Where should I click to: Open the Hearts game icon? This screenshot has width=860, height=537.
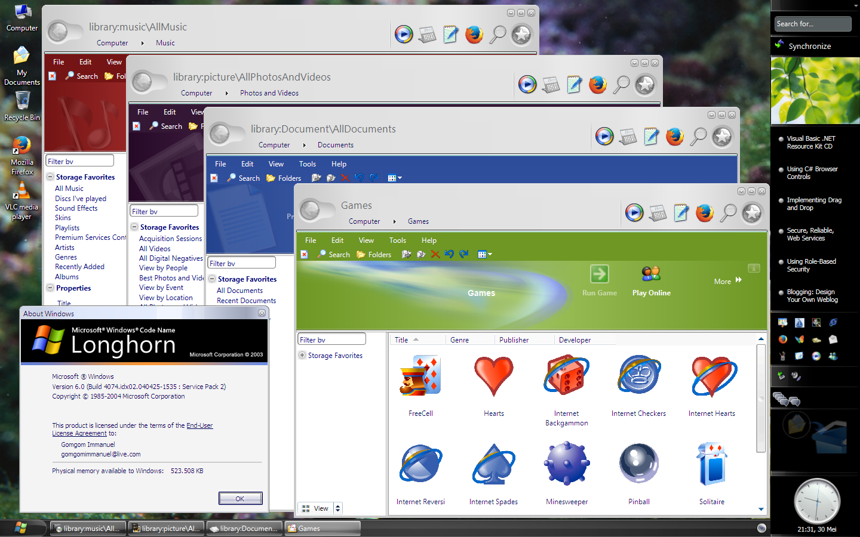[494, 376]
